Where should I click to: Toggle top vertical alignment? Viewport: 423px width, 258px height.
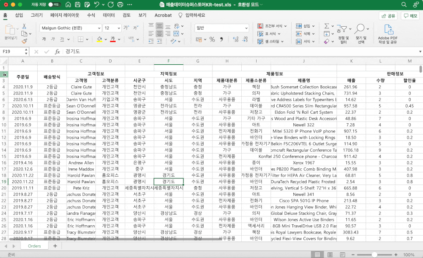(x=151, y=26)
